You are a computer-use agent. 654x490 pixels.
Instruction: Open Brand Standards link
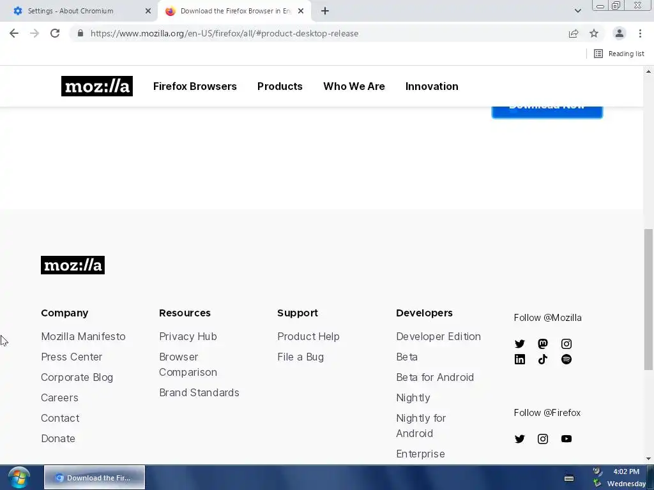[199, 392]
